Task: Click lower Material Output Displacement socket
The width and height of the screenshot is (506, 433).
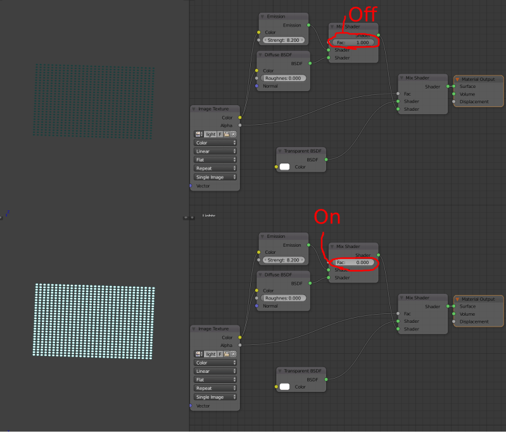Action: [x=453, y=322]
